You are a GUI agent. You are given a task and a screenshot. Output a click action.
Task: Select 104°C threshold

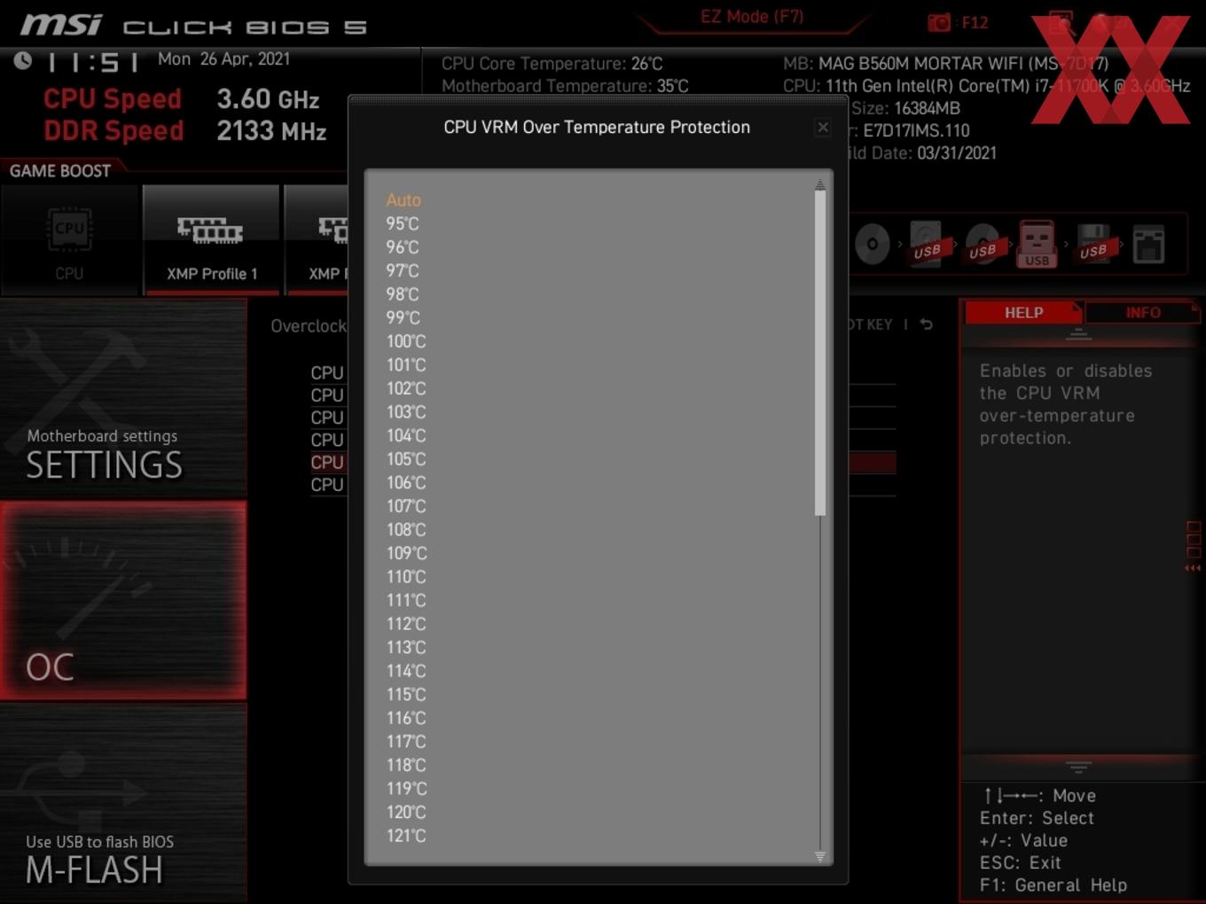(406, 435)
